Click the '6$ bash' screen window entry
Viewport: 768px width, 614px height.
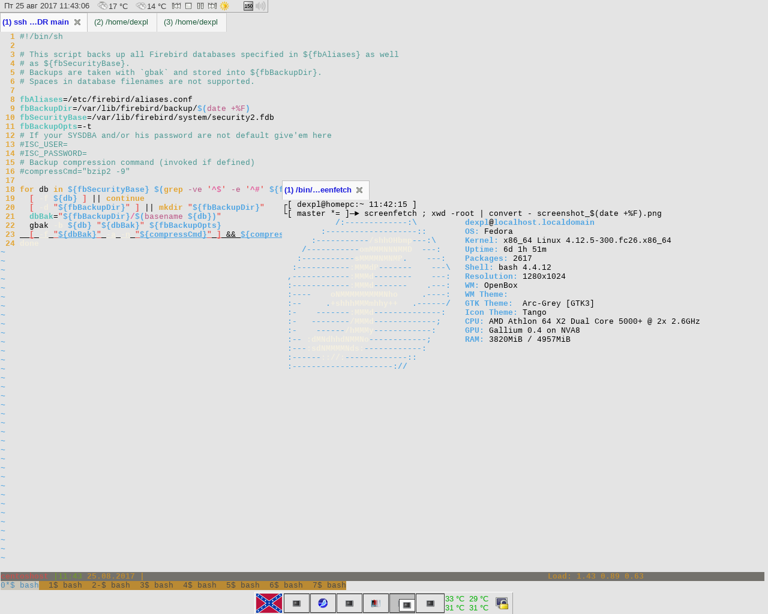pyautogui.click(x=286, y=585)
